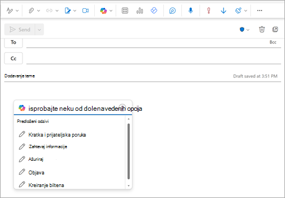Viewport: 285px width, 198px height.
Task: Click the format painter brush icon
Action: [x=238, y=10]
